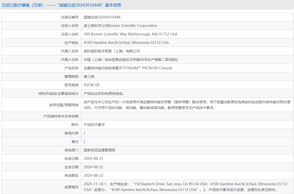
Task: Click the 备注 label
Action: click(x=75, y=142)
